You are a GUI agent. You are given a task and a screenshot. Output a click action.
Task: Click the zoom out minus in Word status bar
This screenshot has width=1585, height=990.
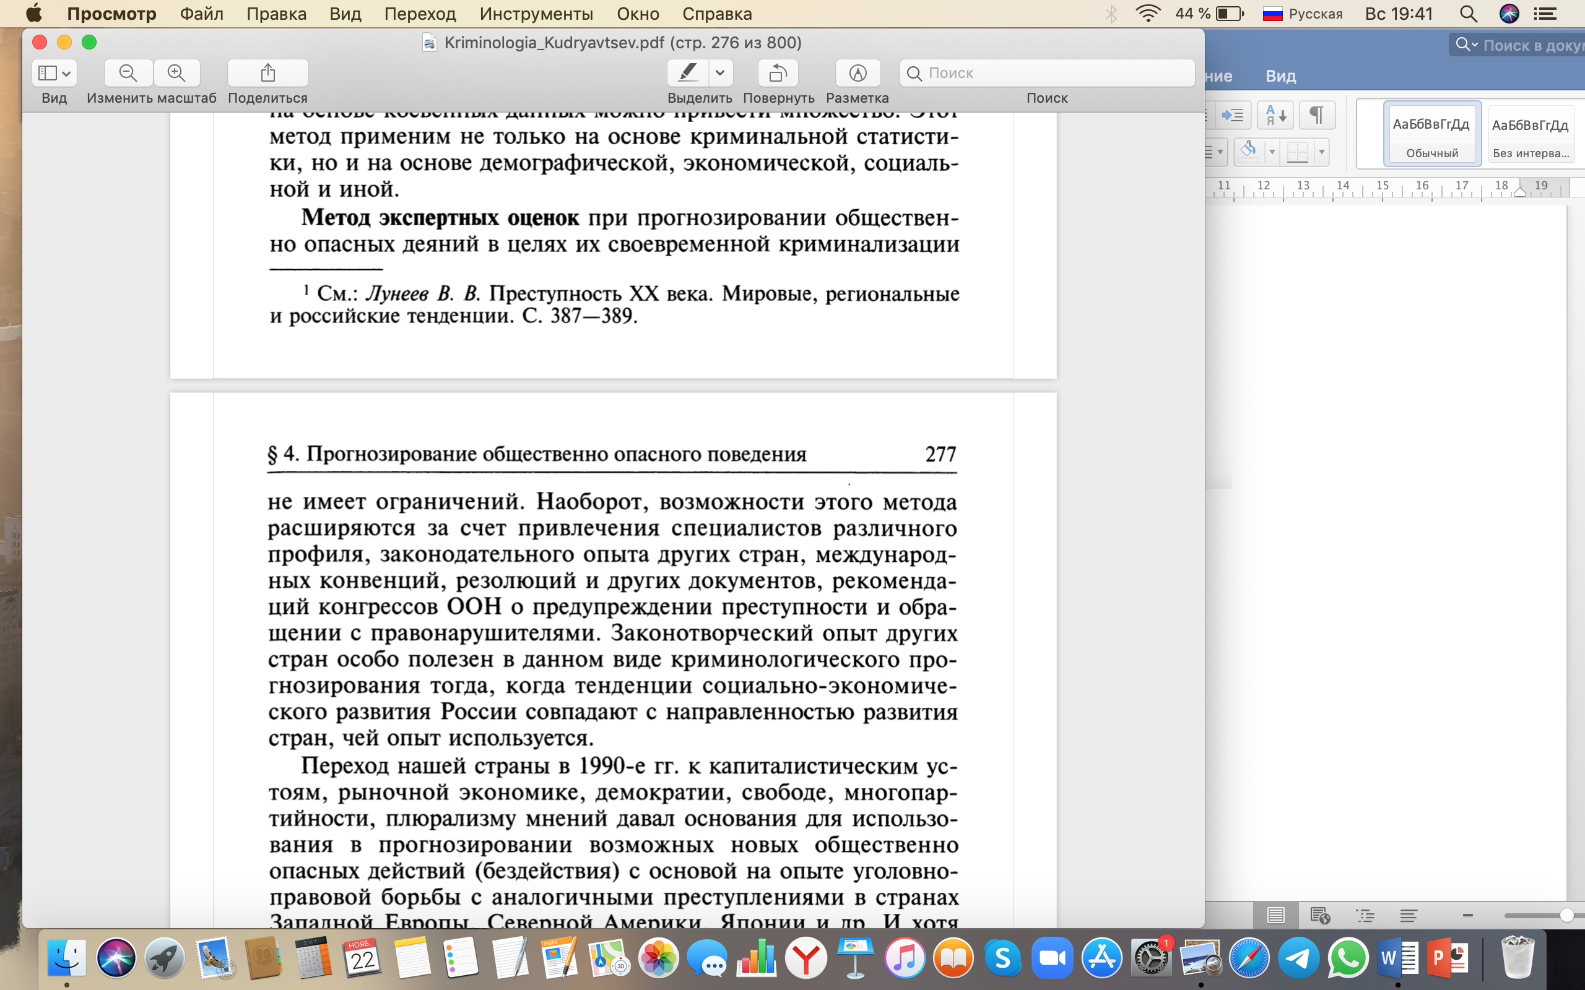click(x=1468, y=915)
